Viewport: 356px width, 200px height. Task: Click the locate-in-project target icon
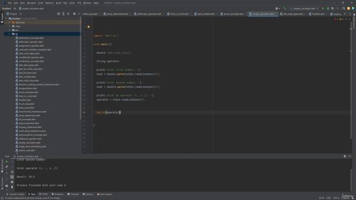coord(58,14)
